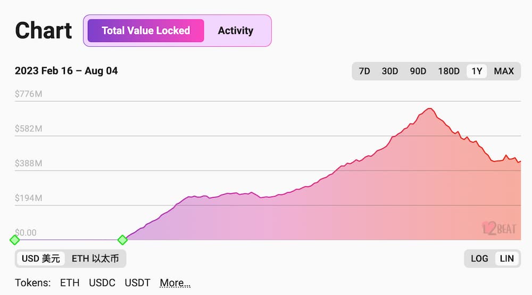The width and height of the screenshot is (532, 295).
Task: Select the 30D time range
Action: click(x=390, y=71)
